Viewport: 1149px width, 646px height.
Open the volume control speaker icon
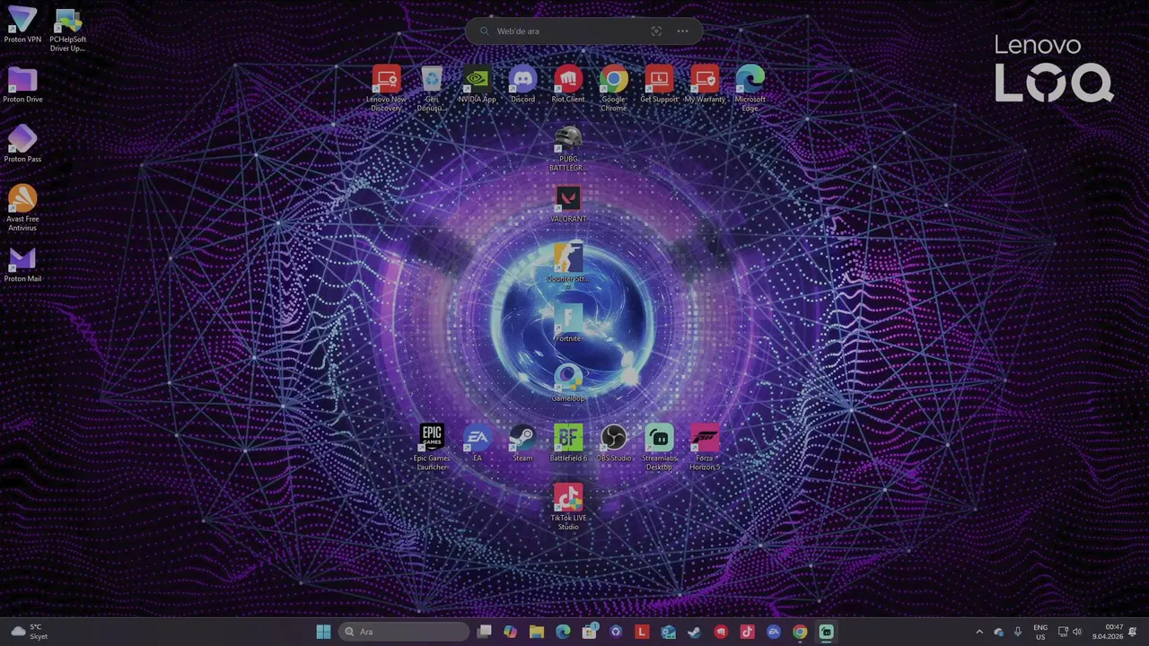tap(1077, 632)
